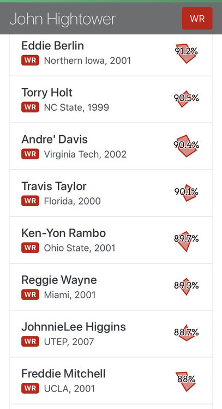Click the WR tag next to Florida, 2000
This screenshot has height=409, width=222.
[x=30, y=201]
